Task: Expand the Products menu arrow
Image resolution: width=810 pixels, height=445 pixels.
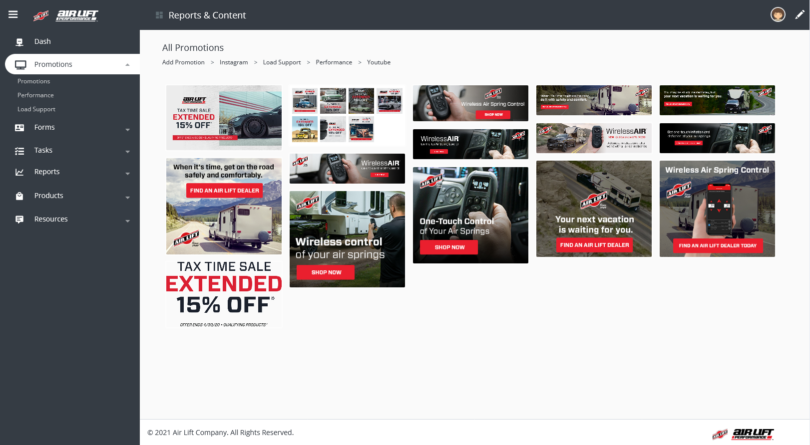Action: click(x=127, y=198)
